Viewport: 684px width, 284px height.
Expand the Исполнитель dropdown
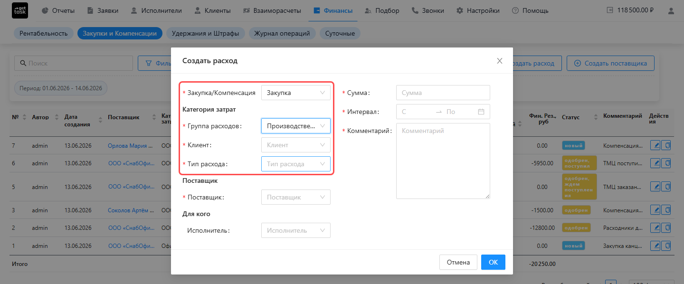coord(296,230)
